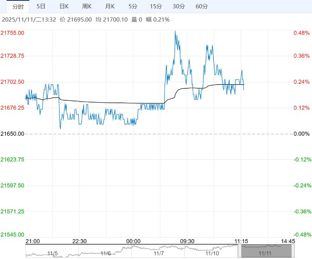The height and width of the screenshot is (259, 312).
Task: Switch to 周K weekly candlestick view
Action: tap(87, 6)
